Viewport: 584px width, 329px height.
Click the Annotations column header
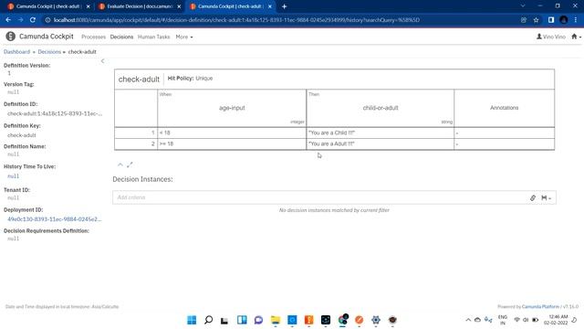tap(504, 108)
